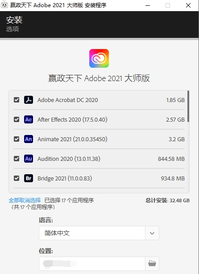Click the 全部取消选择 link
This screenshot has width=199, height=274.
click(25, 200)
